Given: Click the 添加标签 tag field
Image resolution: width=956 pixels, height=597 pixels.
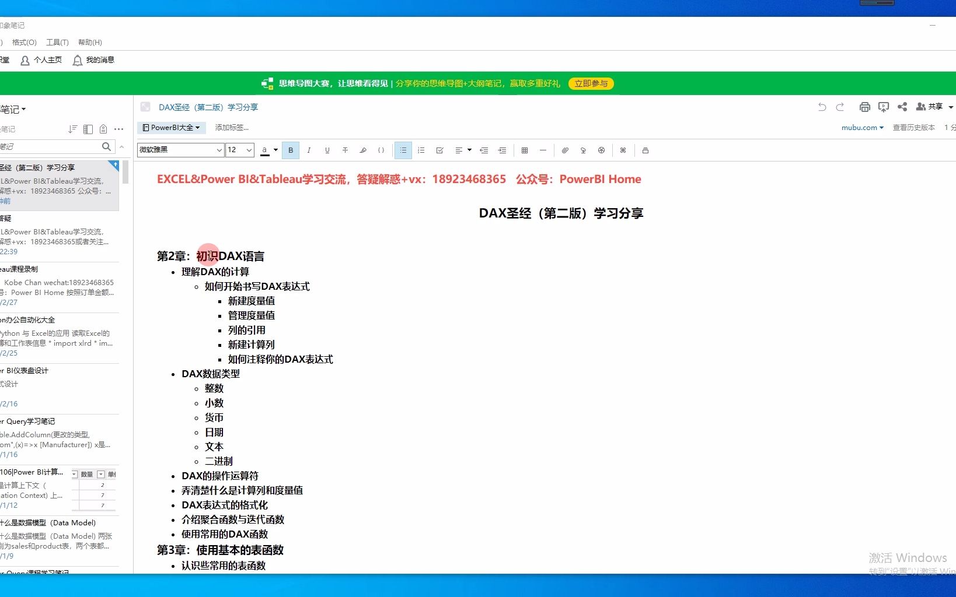Looking at the screenshot, I should (232, 128).
